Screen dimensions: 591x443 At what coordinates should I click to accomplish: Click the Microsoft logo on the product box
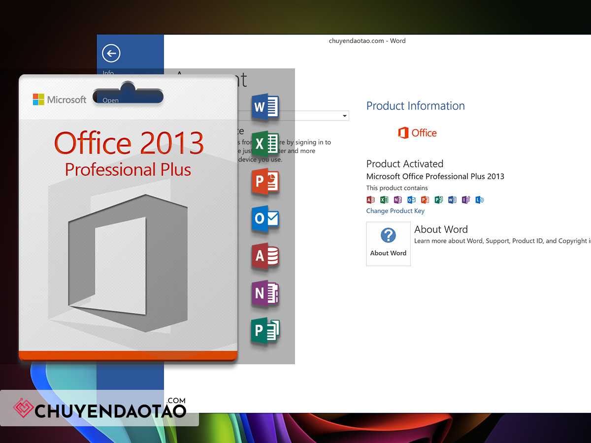pos(60,99)
